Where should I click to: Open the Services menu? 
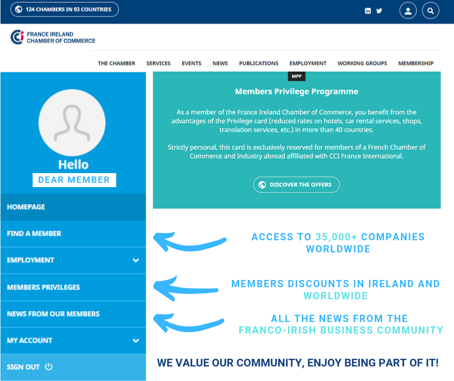(158, 63)
